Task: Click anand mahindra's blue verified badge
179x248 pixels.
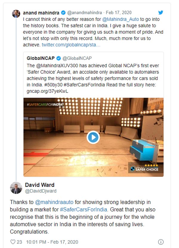Action: [x=63, y=13]
